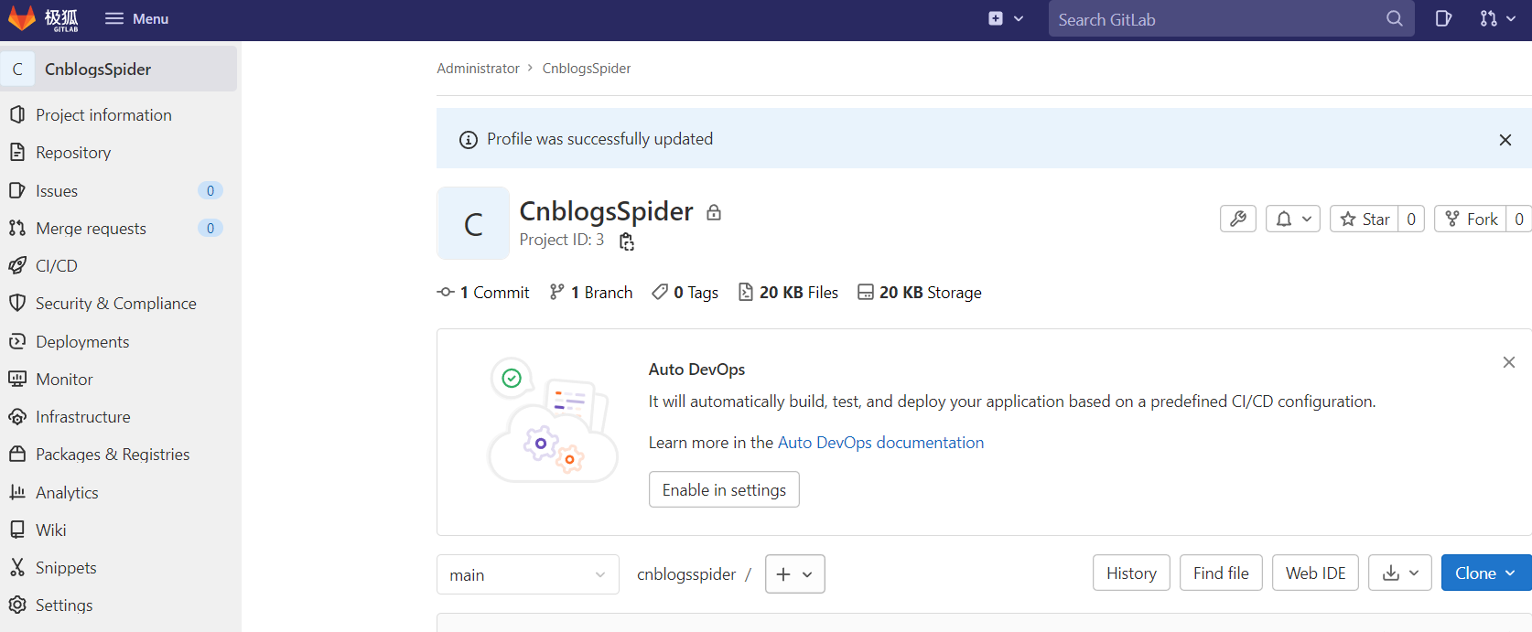
Task: Click the Analytics chart icon
Action: (x=16, y=492)
